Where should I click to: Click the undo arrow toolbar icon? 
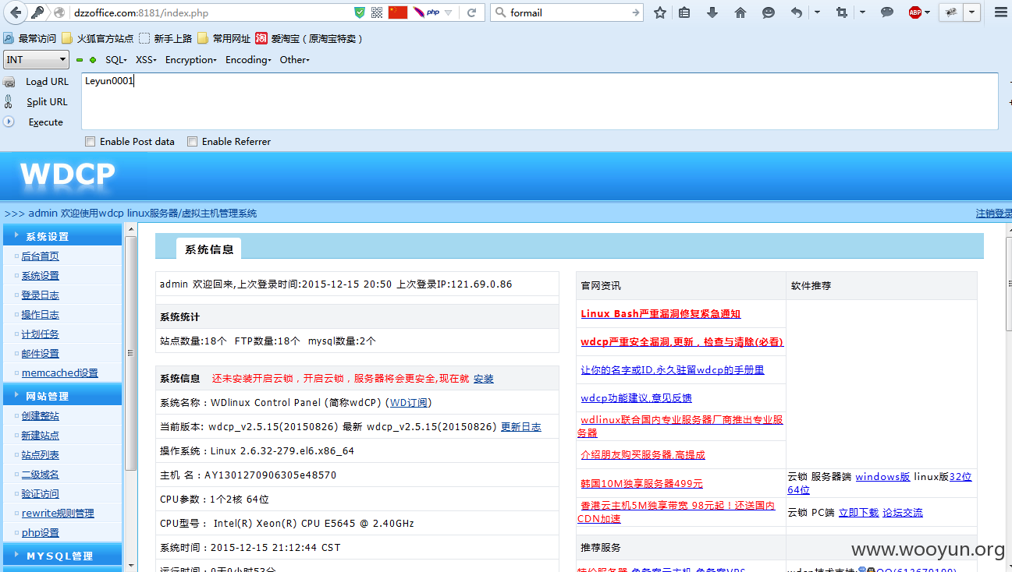tap(797, 12)
